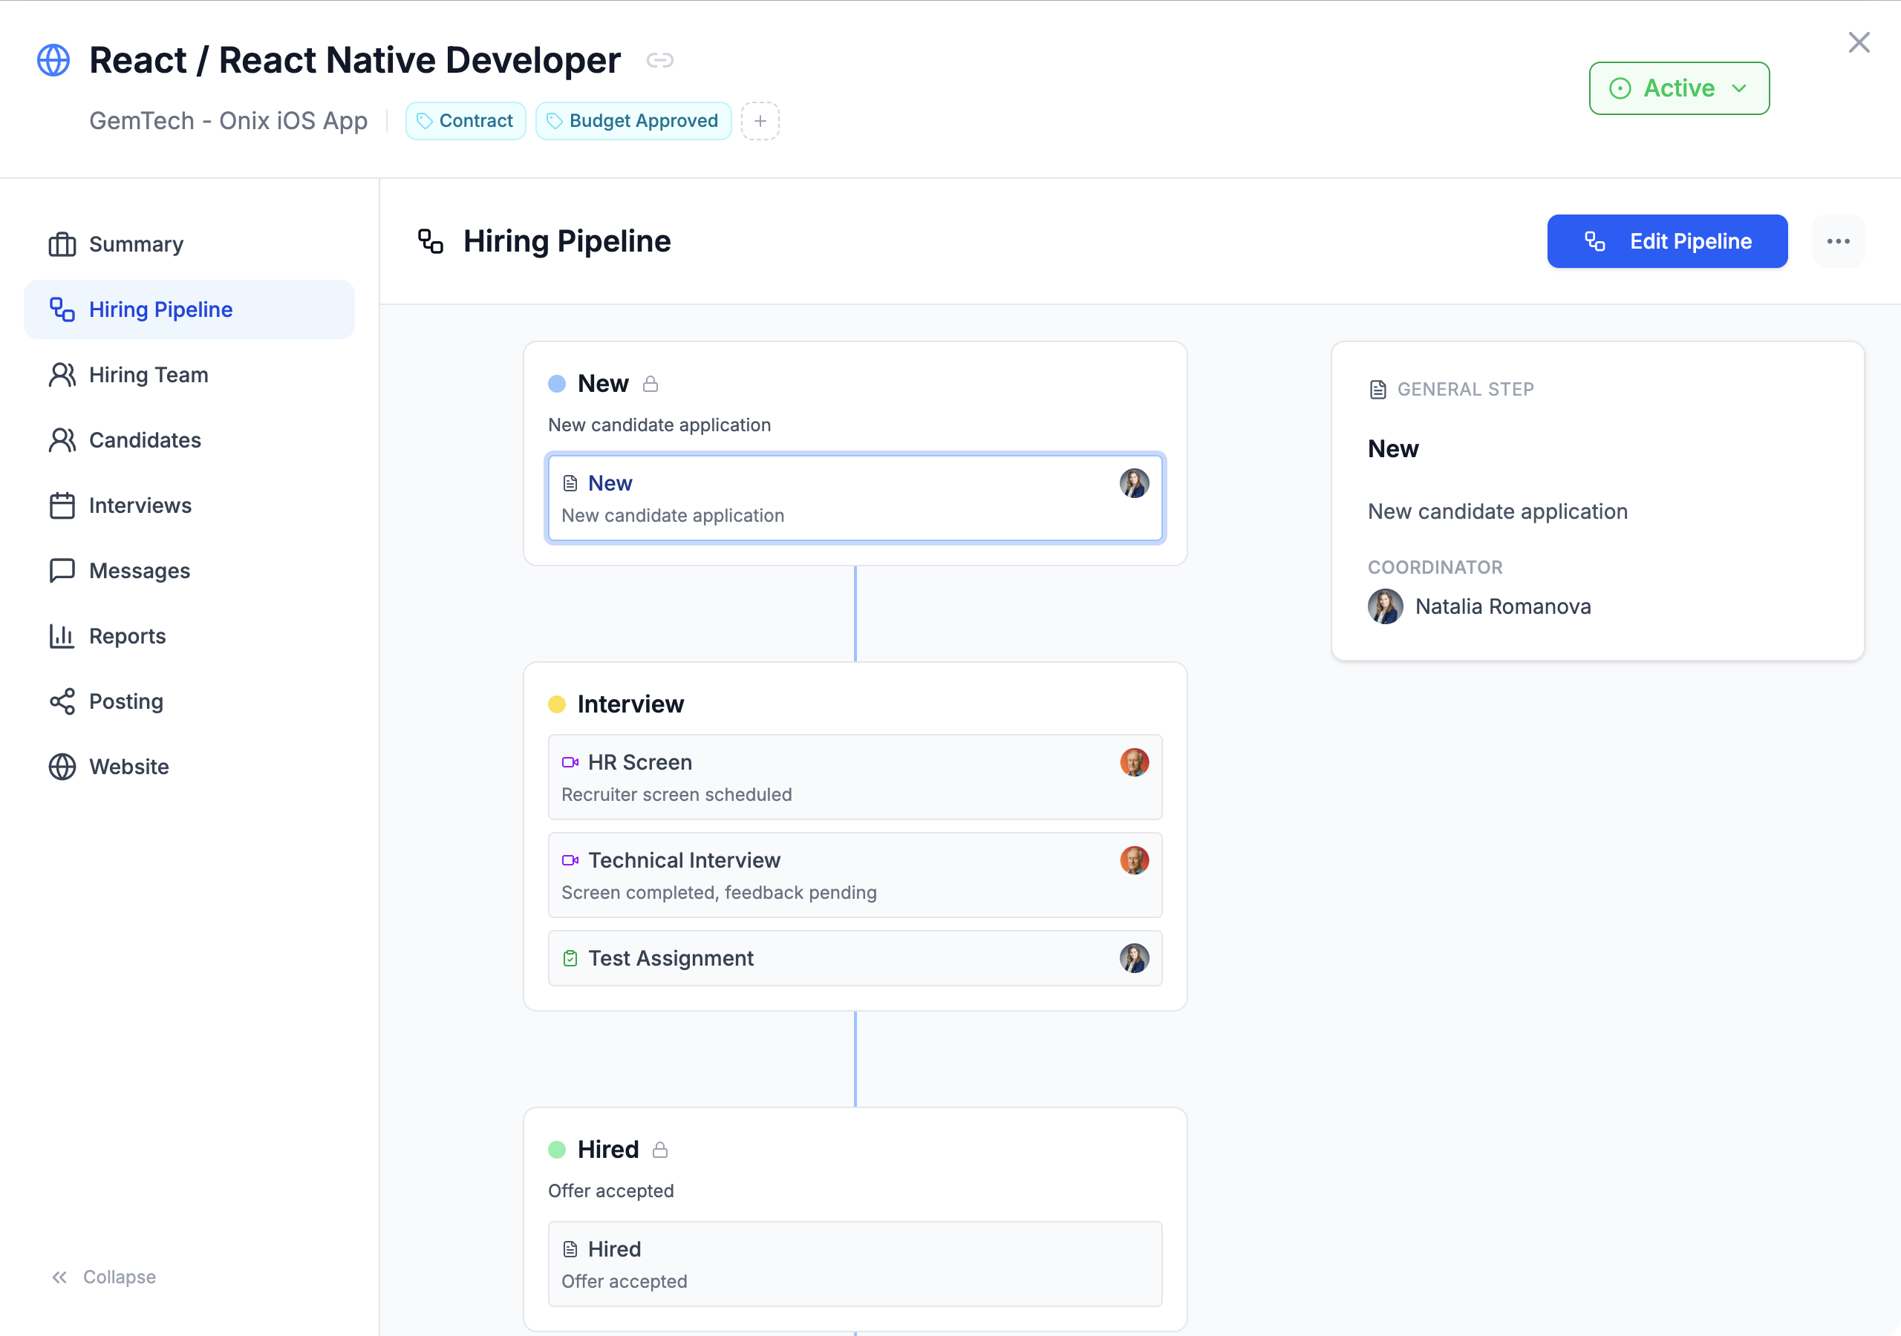This screenshot has width=1901, height=1336.
Task: Switch to the Hiring Pipeline tab
Action: click(160, 309)
